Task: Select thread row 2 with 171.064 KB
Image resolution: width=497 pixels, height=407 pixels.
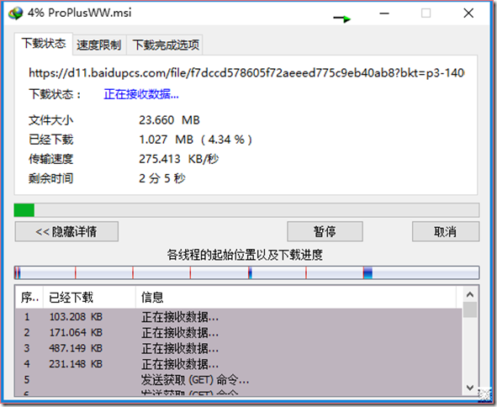Action: tap(238, 332)
